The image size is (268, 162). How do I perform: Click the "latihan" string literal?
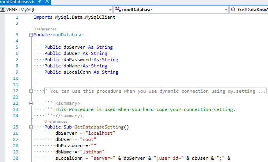(92, 152)
